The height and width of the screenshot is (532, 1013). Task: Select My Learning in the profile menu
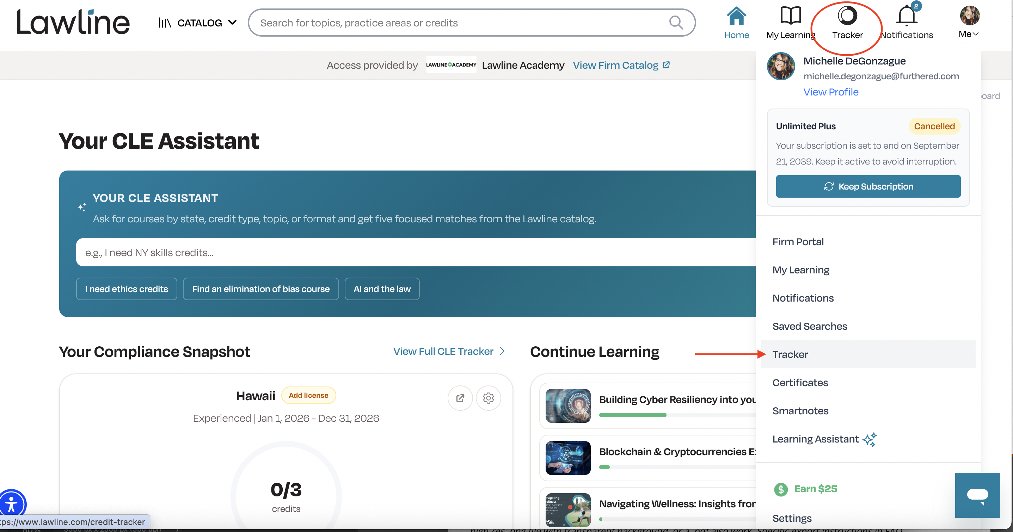pos(868,270)
